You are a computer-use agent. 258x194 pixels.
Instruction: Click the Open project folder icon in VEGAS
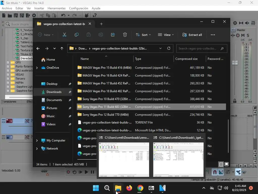coord(10,15)
